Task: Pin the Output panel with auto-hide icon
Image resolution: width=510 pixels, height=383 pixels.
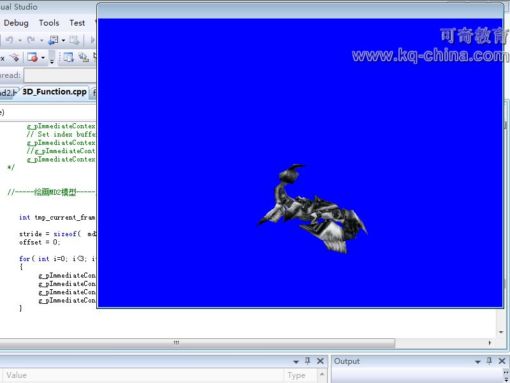Action: point(490,361)
